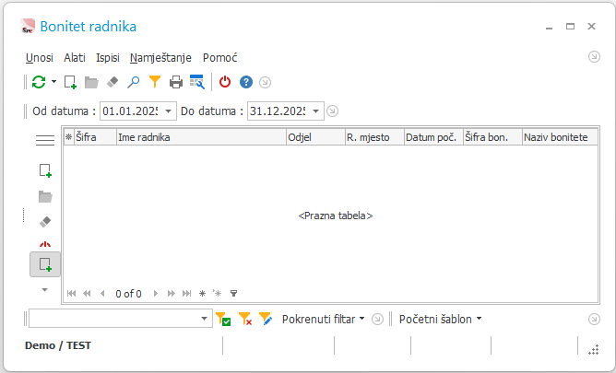Go to first record in navigator
Screen dimensions: 616x373
pyautogui.click(x=72, y=294)
